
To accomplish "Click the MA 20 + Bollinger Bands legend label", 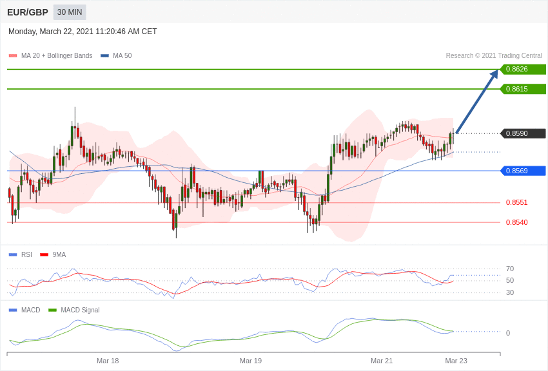I will [57, 55].
